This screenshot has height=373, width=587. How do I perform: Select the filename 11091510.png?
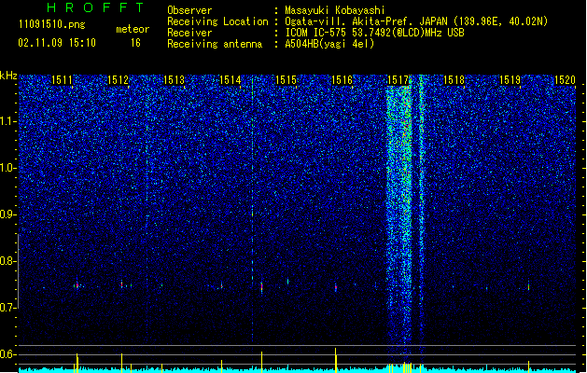(x=52, y=25)
